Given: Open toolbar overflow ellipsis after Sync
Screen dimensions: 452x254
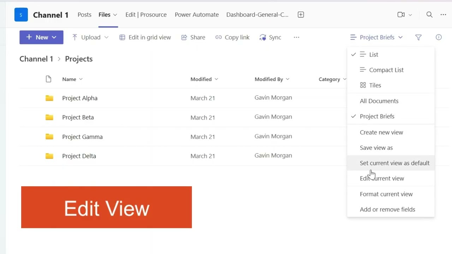Looking at the screenshot, I should tap(297, 37).
